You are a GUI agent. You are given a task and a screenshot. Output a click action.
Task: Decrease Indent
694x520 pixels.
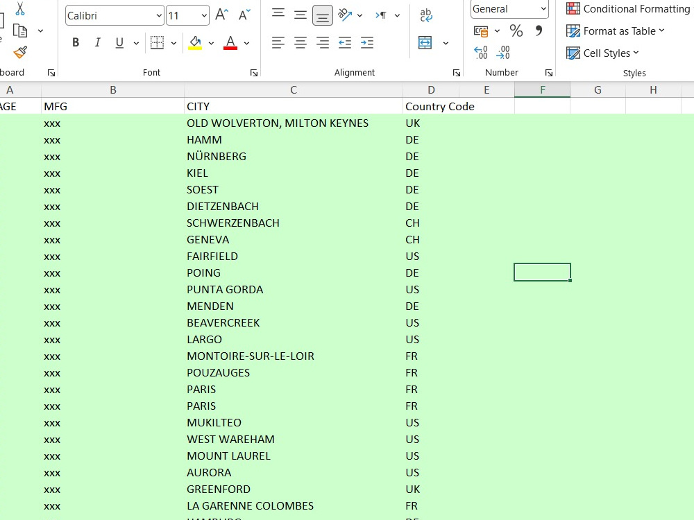pos(345,43)
